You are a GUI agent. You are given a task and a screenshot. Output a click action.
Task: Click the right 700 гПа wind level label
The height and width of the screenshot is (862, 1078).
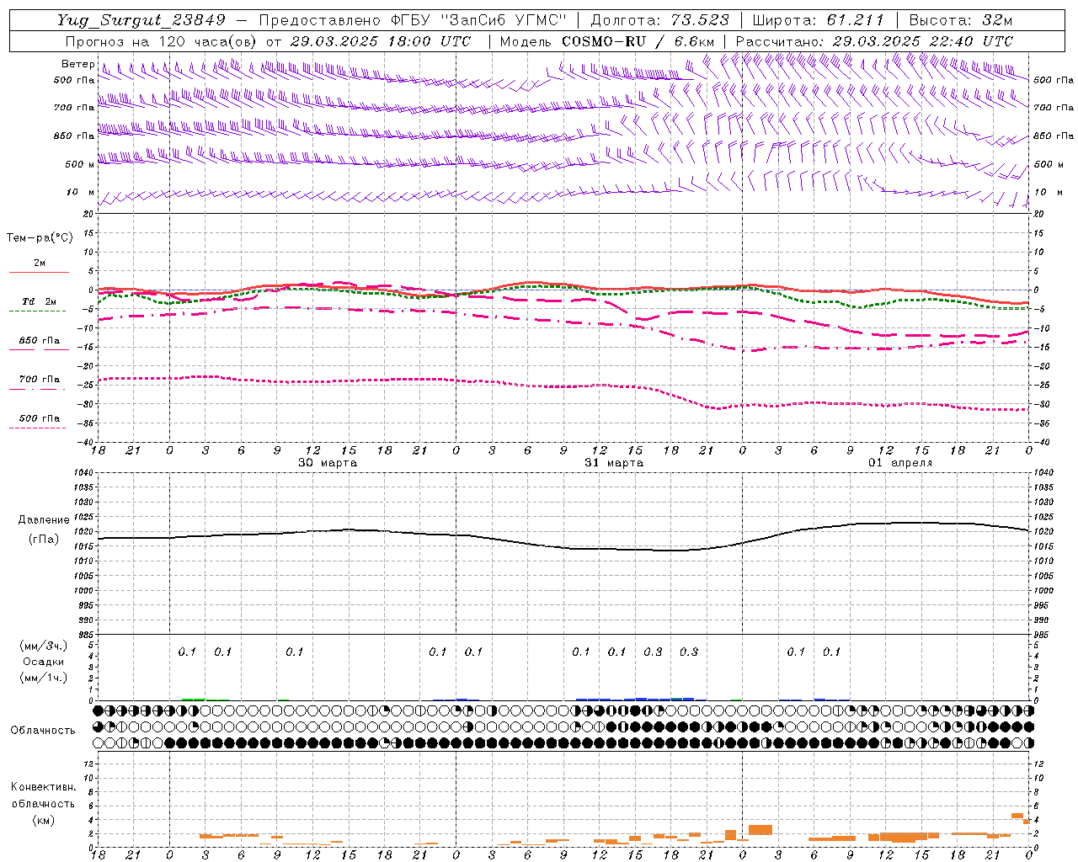pos(1054,108)
